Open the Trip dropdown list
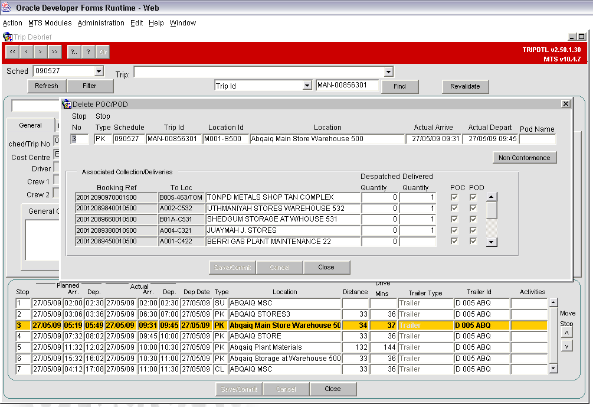This screenshot has width=593, height=407. (x=388, y=71)
